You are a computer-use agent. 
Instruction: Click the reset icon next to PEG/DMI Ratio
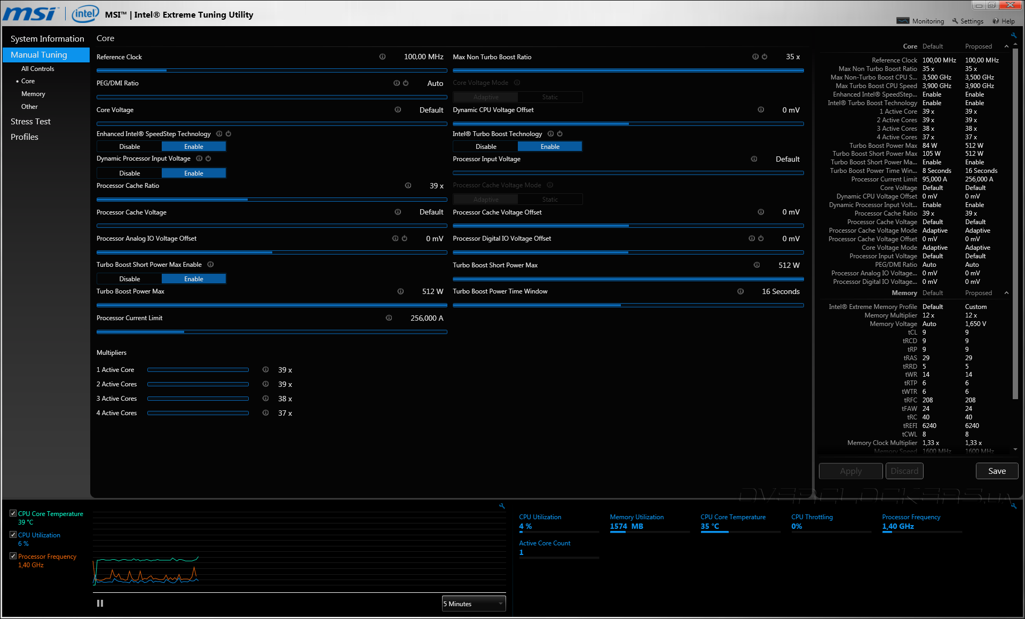pyautogui.click(x=406, y=83)
